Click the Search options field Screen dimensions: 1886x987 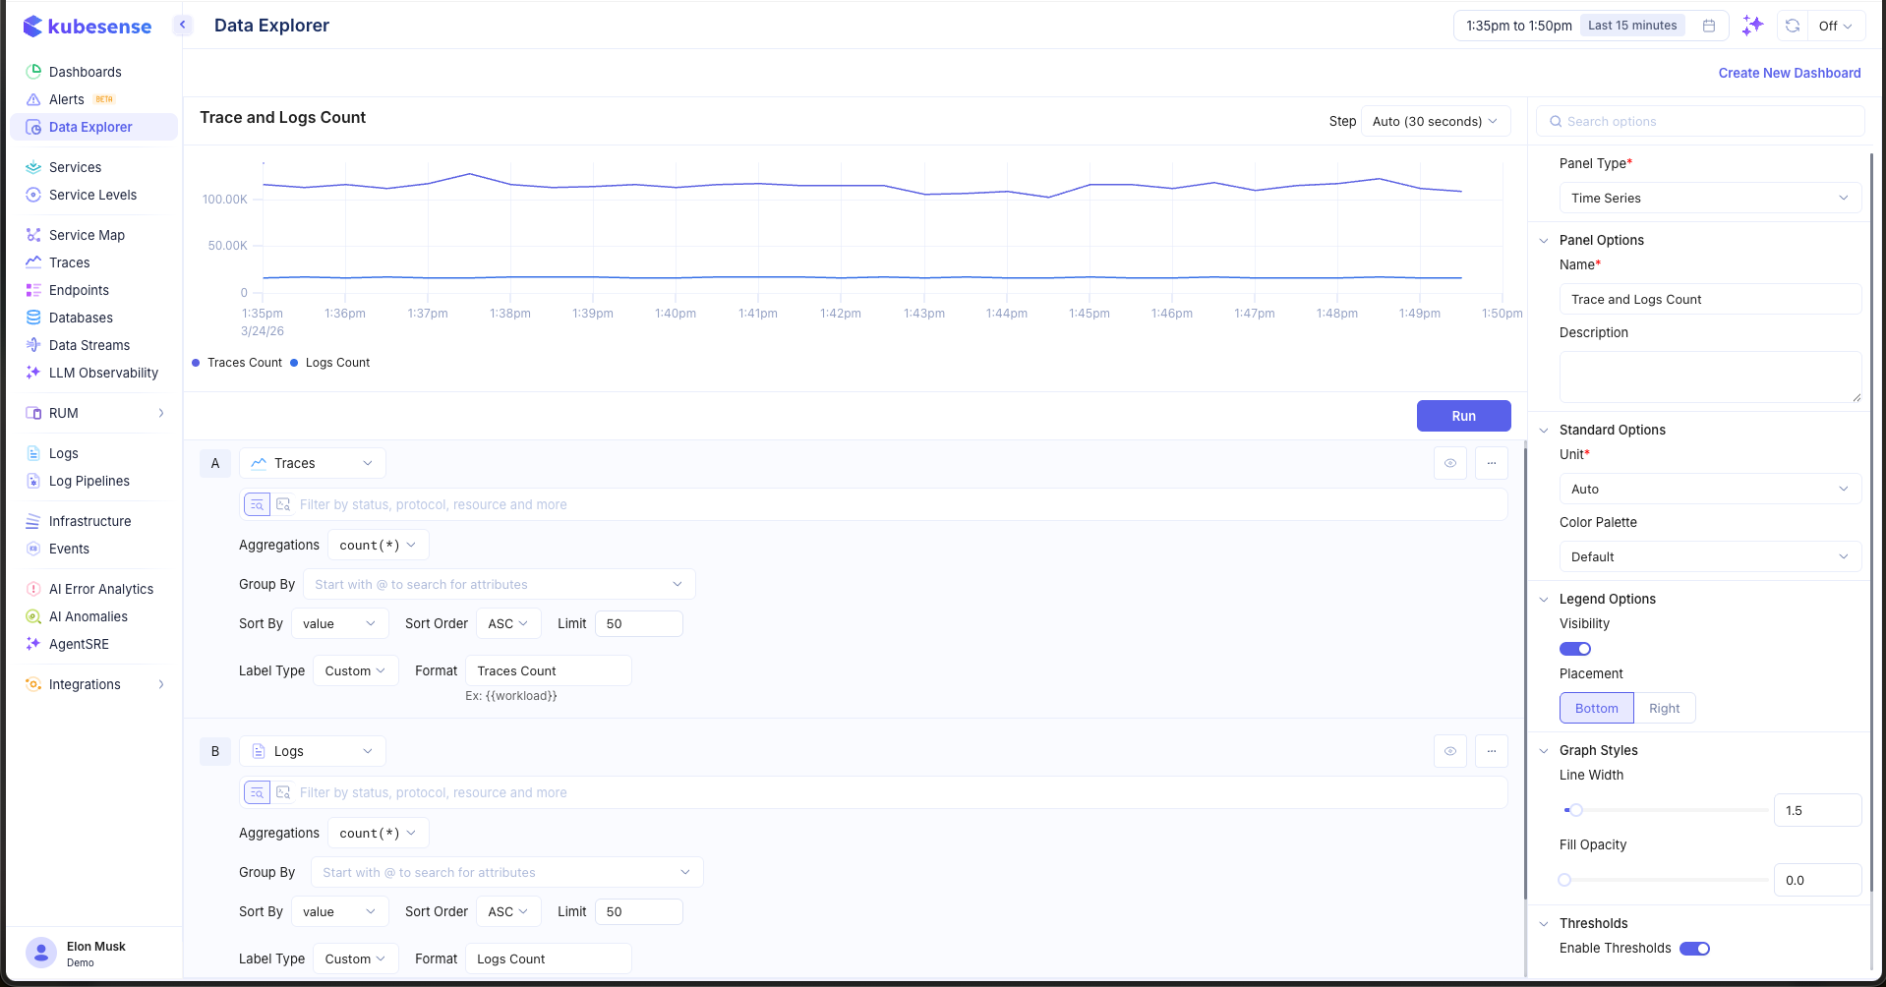pyautogui.click(x=1700, y=121)
